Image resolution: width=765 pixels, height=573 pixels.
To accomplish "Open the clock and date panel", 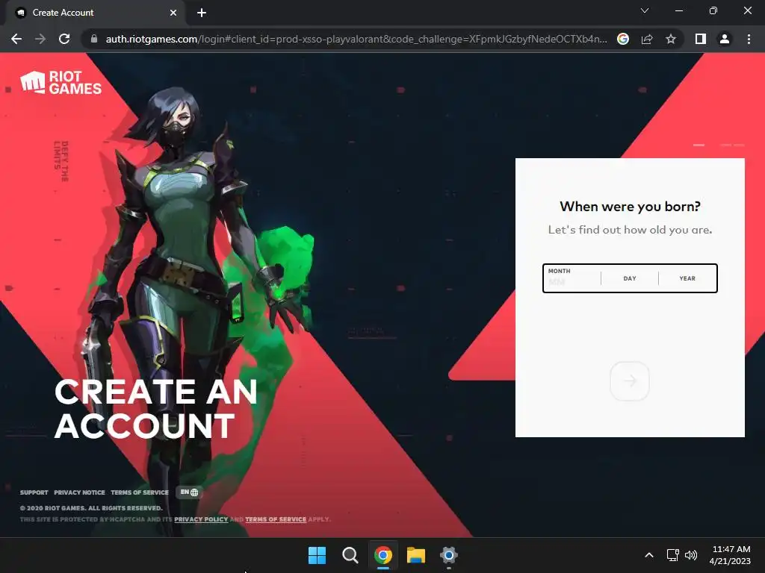I will [731, 555].
